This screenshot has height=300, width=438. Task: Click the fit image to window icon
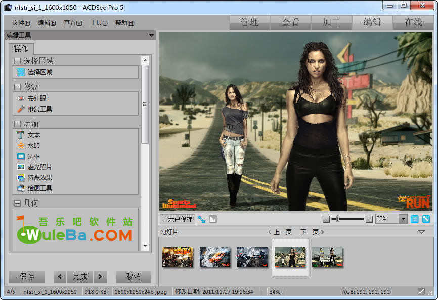(426, 219)
